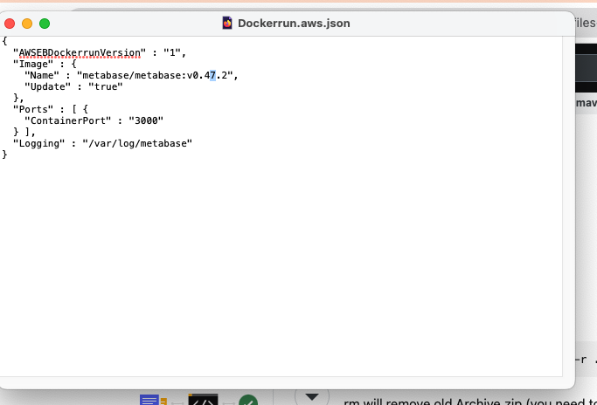
Task: Click the highlighted 7 in version v0.47.2
Action: [x=212, y=76]
